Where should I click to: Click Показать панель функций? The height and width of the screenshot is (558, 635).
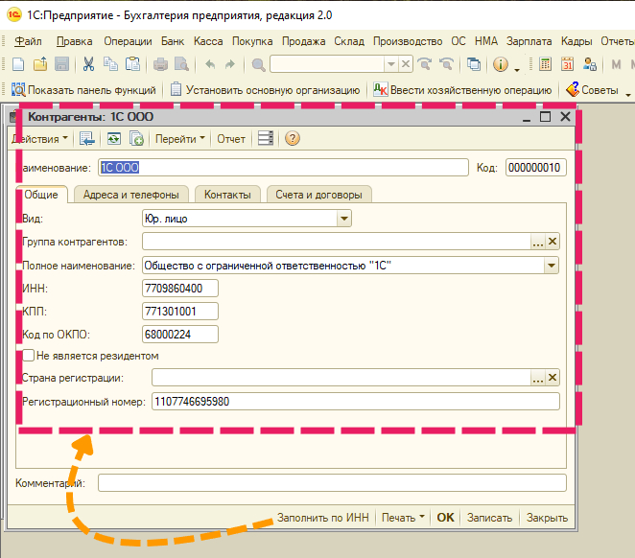coord(83,90)
